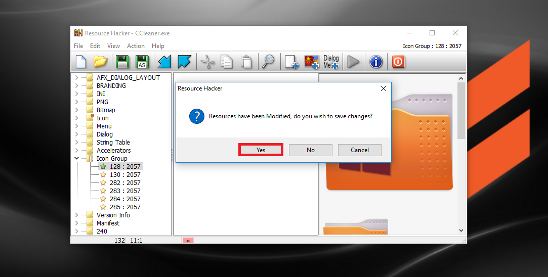Click the Copy pages icon

pos(227,62)
